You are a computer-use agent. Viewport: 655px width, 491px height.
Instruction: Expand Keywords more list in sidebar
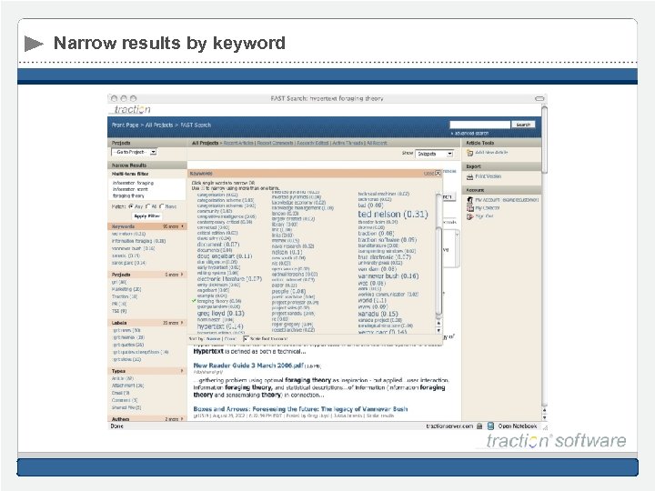coord(173,226)
